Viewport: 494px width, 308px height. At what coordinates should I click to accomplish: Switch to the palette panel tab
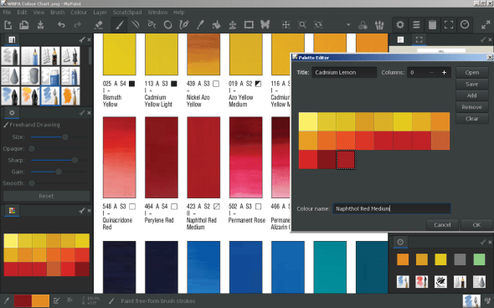12,210
